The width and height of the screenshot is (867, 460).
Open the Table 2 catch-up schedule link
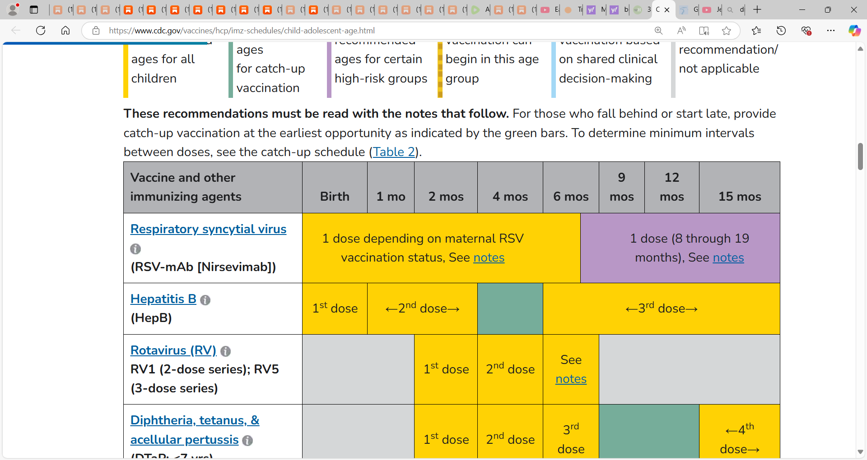(394, 152)
